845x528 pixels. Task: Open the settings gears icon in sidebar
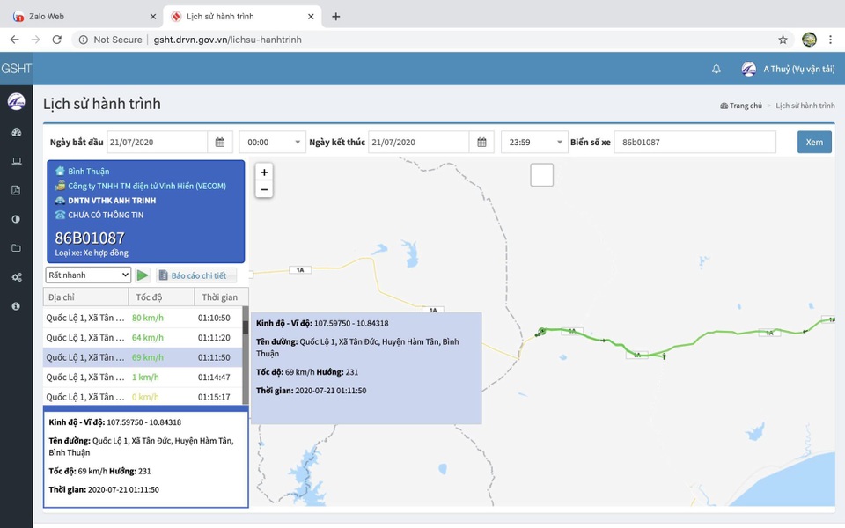coord(16,277)
